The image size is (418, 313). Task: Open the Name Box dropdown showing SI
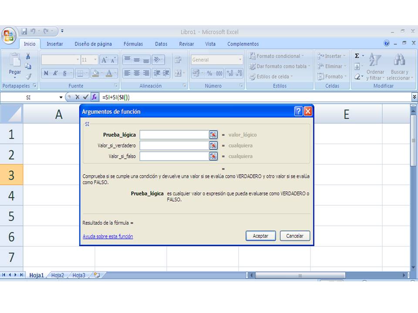tap(60, 97)
